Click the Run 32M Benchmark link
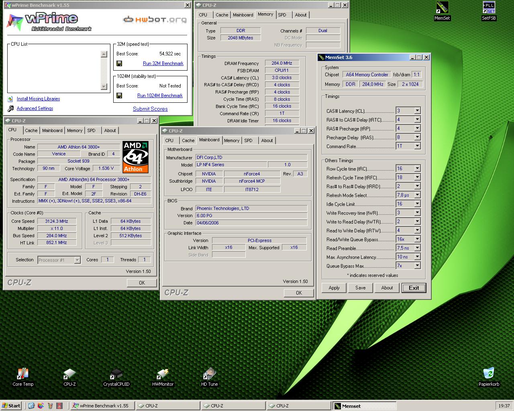 163,63
